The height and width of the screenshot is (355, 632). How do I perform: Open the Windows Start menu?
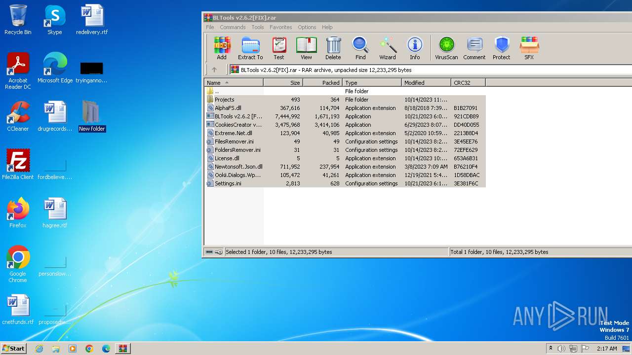pyautogui.click(x=13, y=348)
